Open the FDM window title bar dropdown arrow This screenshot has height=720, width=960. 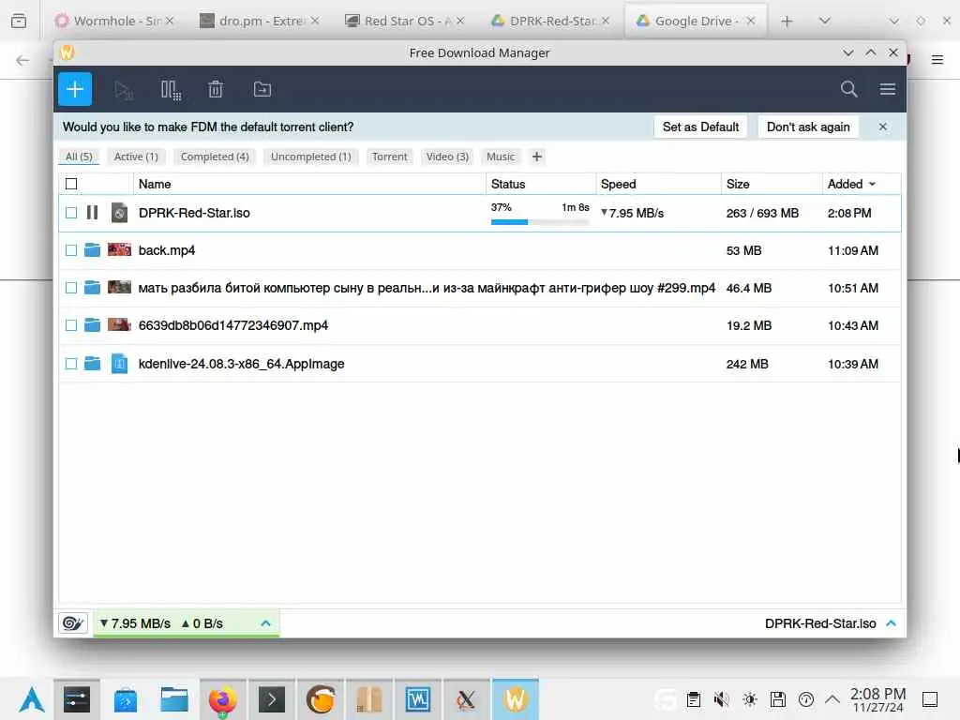pos(847,52)
